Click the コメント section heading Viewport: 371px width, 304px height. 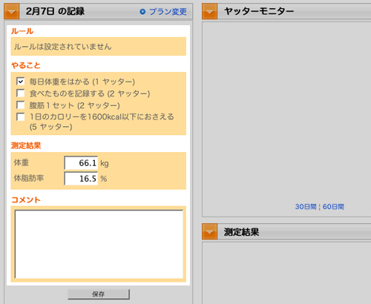pyautogui.click(x=26, y=199)
